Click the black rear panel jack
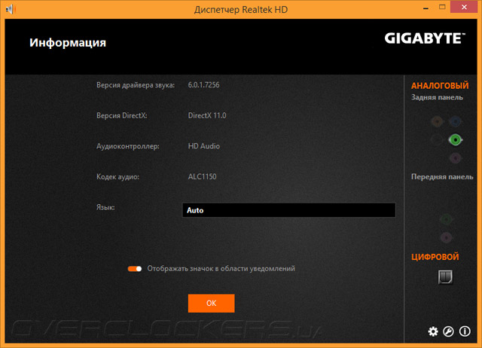Image resolution: width=482 pixels, height=348 pixels. tap(437, 140)
